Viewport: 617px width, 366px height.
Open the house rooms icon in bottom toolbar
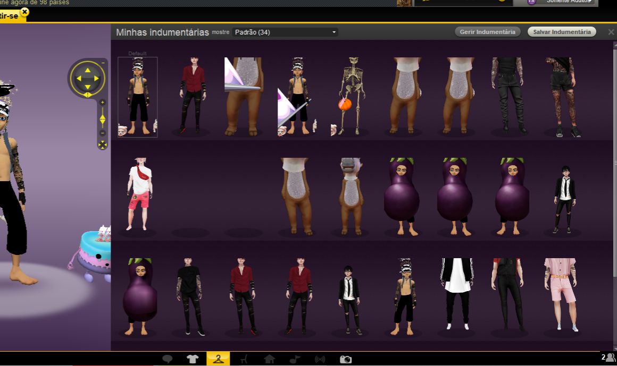click(x=270, y=359)
